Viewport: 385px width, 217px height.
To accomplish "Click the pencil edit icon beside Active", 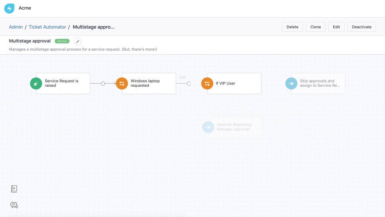I will click(x=77, y=41).
